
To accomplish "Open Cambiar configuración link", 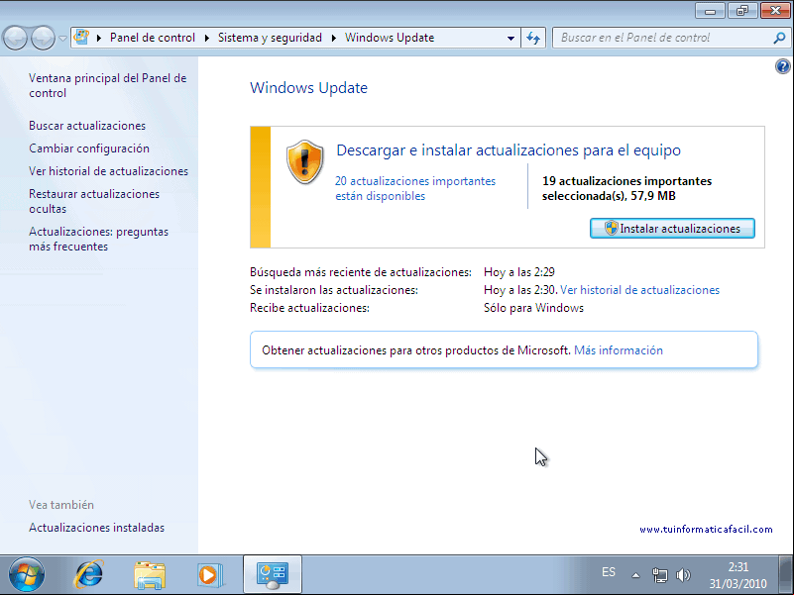I will coord(89,149).
